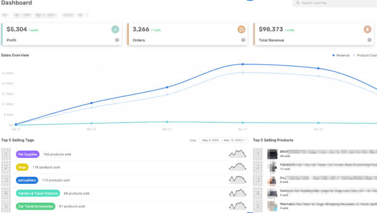This screenshot has height=213, width=377.
Task: Click the Top 5 Selling Tags heading
Action: (x=17, y=140)
